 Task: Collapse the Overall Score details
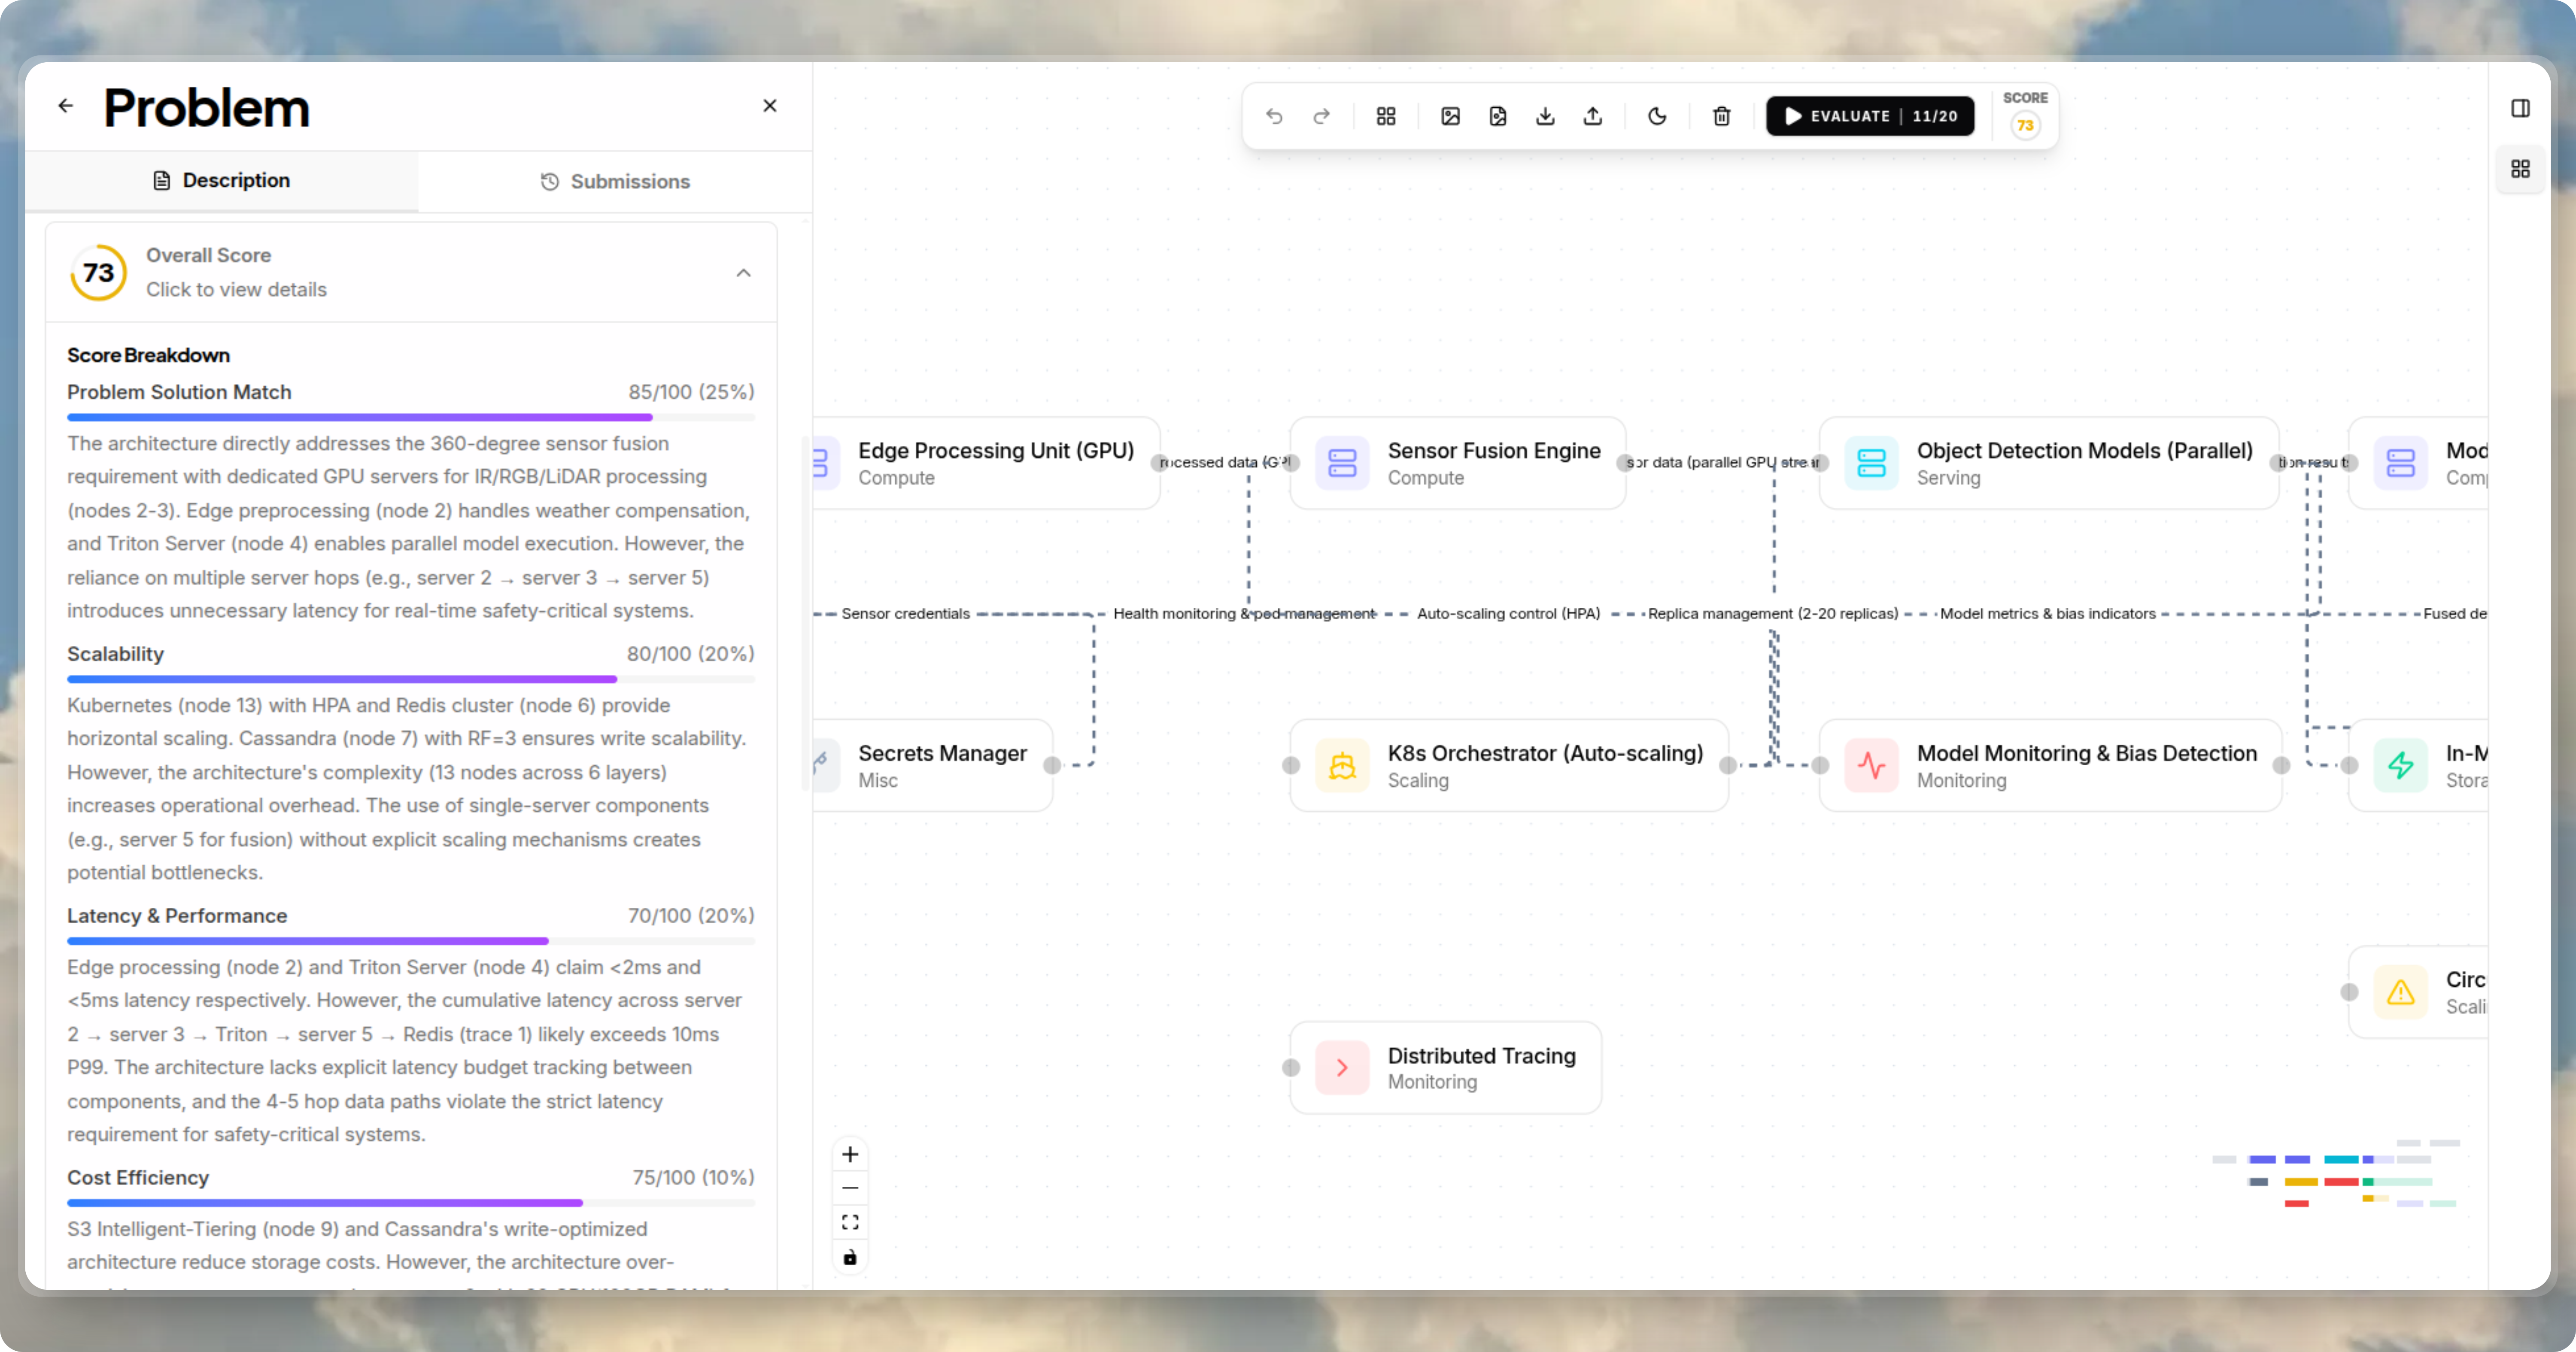pos(743,272)
